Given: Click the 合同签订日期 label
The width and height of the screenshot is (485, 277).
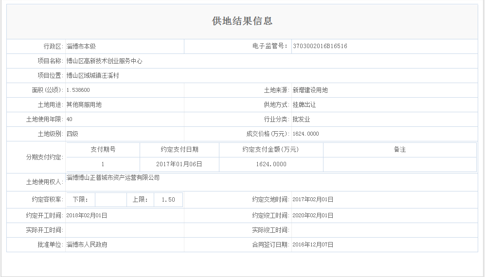Looking at the screenshot, I should coord(271,244).
